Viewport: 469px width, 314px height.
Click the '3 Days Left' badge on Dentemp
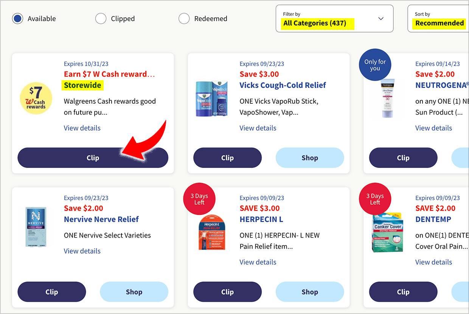point(375,199)
